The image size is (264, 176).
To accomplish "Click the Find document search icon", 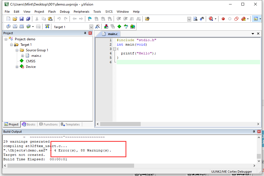I will click(195, 19).
